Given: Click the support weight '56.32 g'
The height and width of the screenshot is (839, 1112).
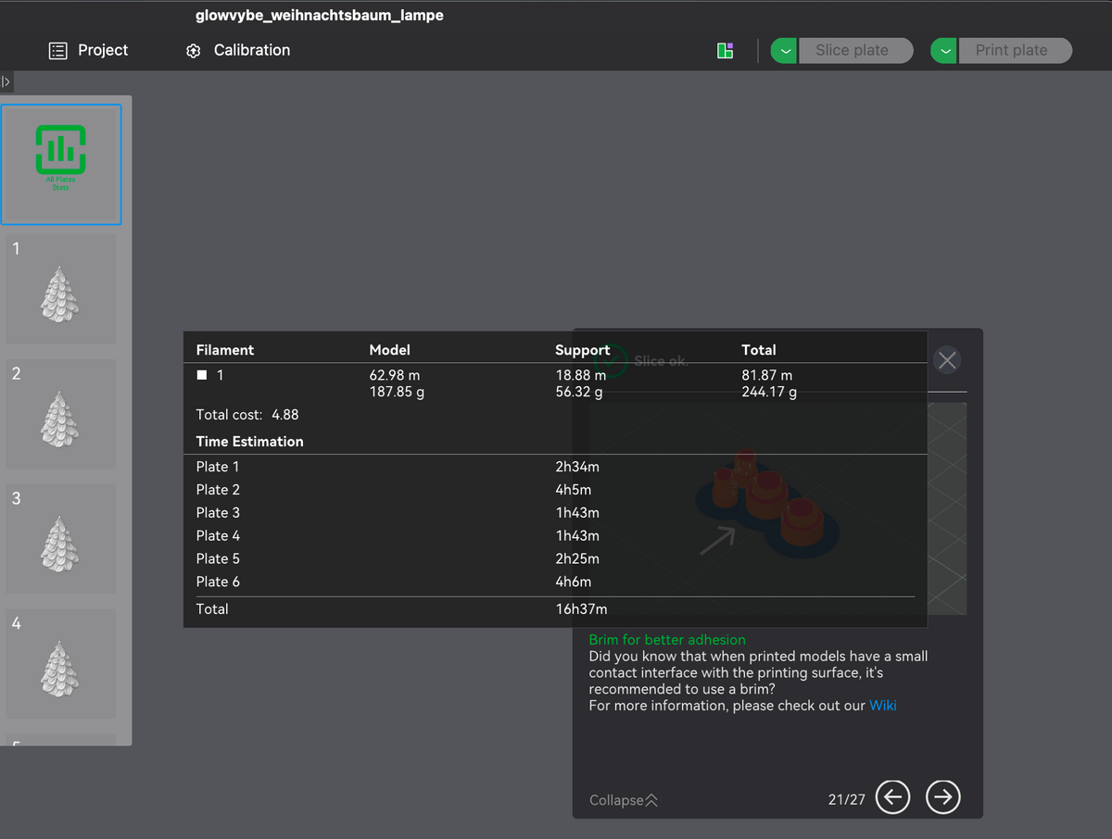Looking at the screenshot, I should click(x=579, y=392).
